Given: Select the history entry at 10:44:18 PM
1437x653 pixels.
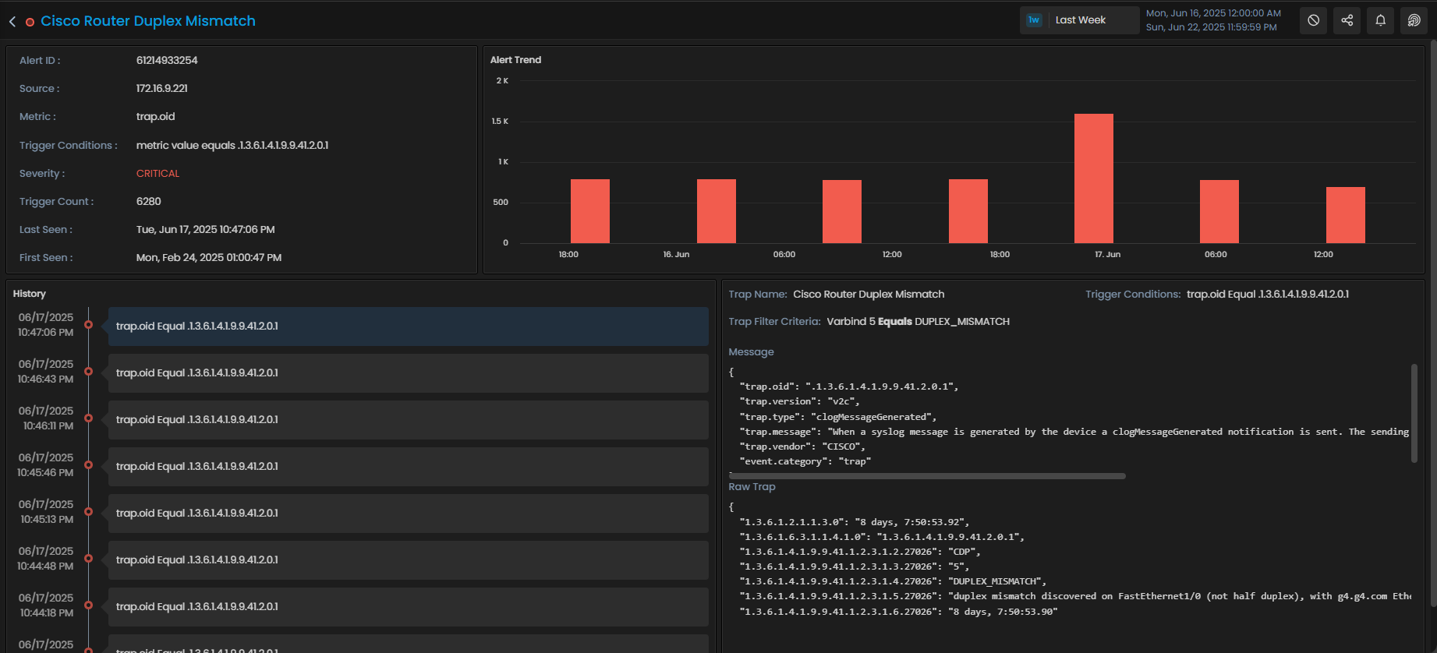Looking at the screenshot, I should click(x=409, y=607).
